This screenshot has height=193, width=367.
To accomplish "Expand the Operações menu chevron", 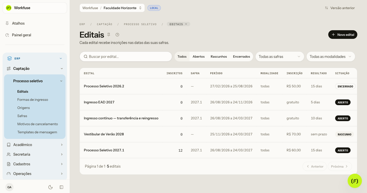I will (x=62, y=174).
